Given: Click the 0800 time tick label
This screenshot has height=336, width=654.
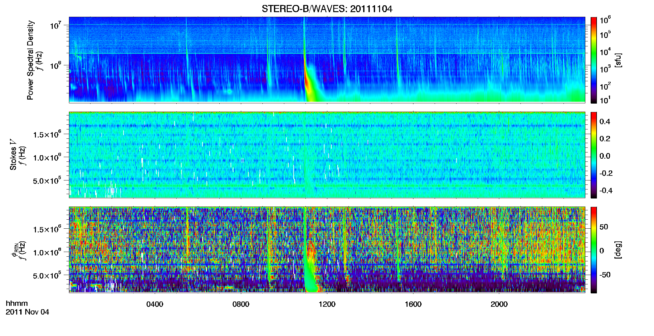Looking at the screenshot, I should click(x=241, y=304).
